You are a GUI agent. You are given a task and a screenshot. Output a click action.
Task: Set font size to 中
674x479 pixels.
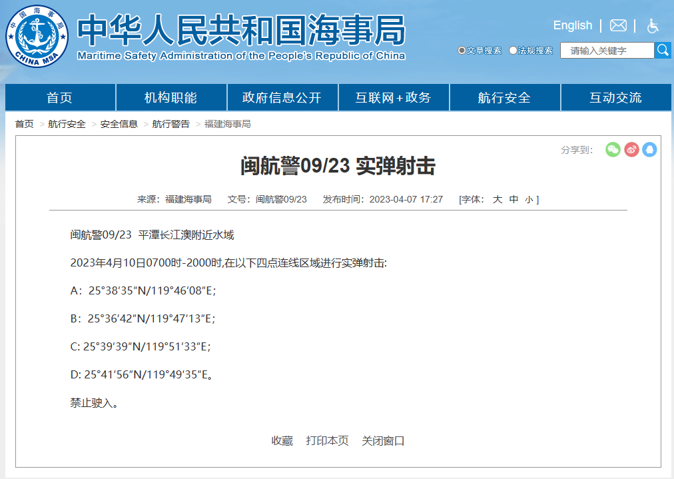coord(513,199)
